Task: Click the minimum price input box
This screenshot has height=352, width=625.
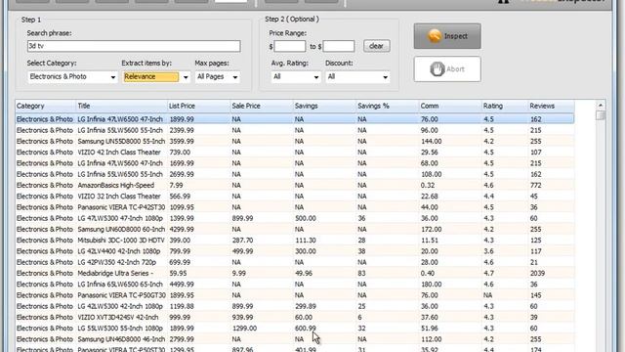Action: 290,46
